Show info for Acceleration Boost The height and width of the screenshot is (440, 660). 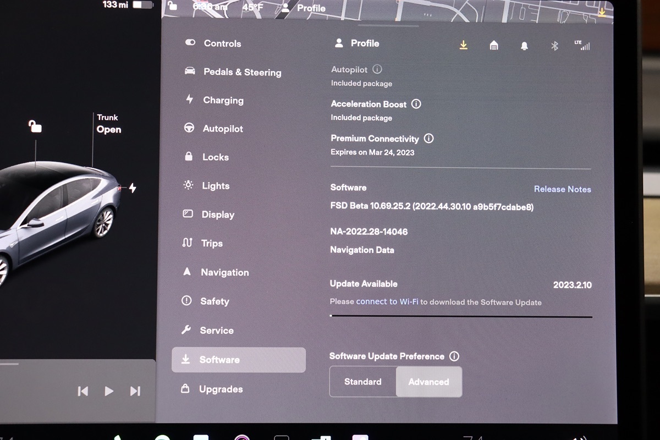coord(416,104)
